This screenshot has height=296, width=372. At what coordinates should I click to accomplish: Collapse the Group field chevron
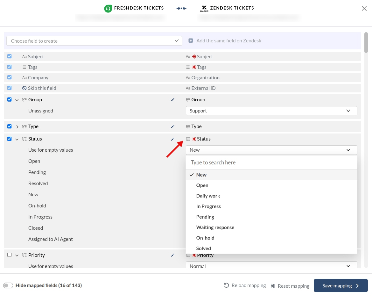tap(17, 100)
